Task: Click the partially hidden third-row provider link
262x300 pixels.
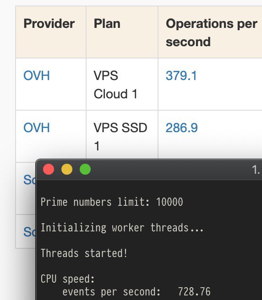Action: pyautogui.click(x=29, y=180)
